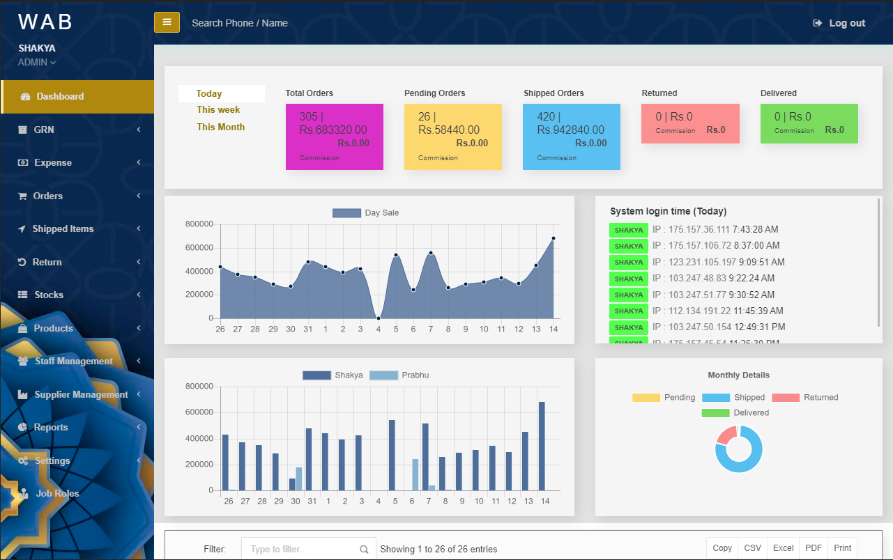Click the hamburger menu toggle button

click(167, 22)
